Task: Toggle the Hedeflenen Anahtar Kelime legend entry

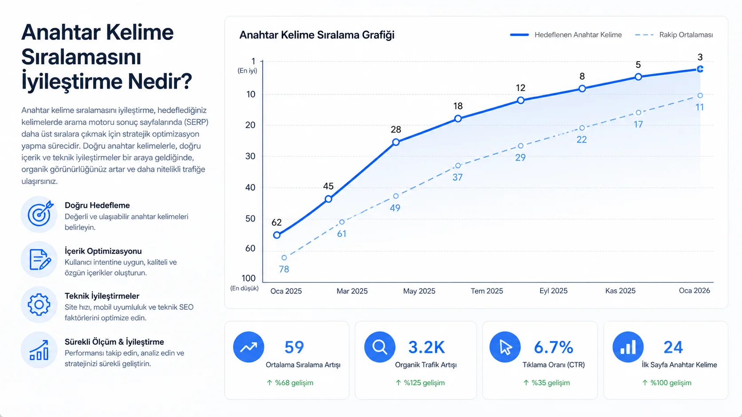Action: click(x=566, y=35)
